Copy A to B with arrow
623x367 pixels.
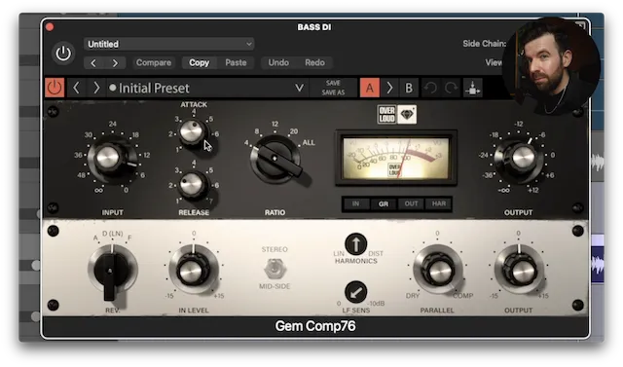(x=389, y=88)
